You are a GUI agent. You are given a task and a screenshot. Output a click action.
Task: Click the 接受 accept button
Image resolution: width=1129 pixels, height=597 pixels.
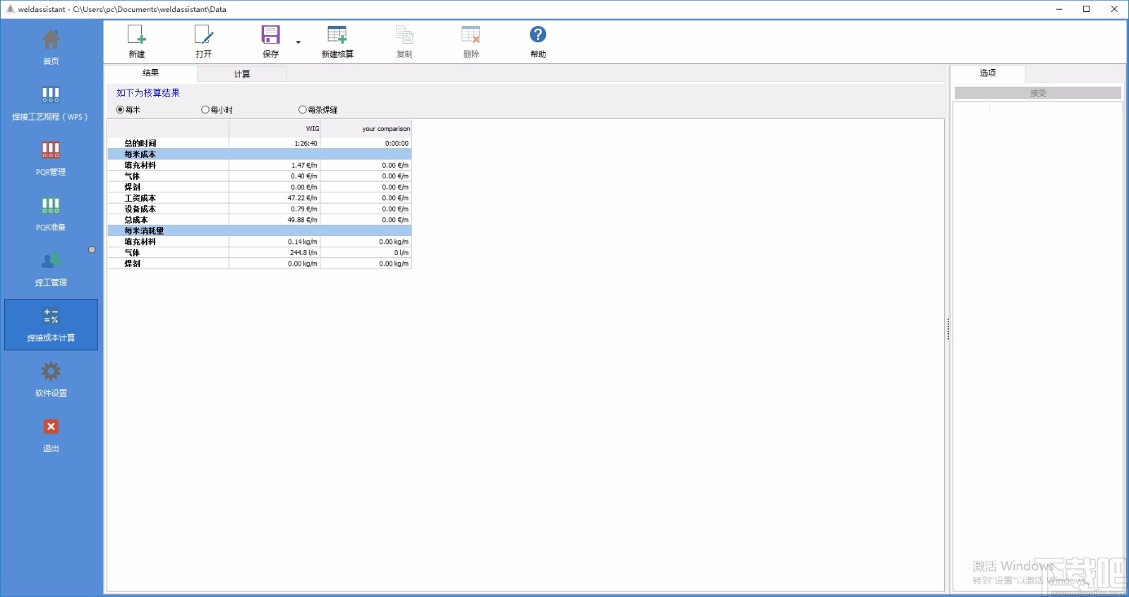(x=1038, y=93)
